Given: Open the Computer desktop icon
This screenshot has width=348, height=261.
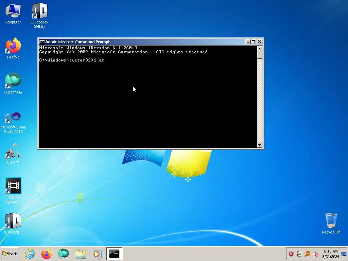Looking at the screenshot, I should [13, 14].
